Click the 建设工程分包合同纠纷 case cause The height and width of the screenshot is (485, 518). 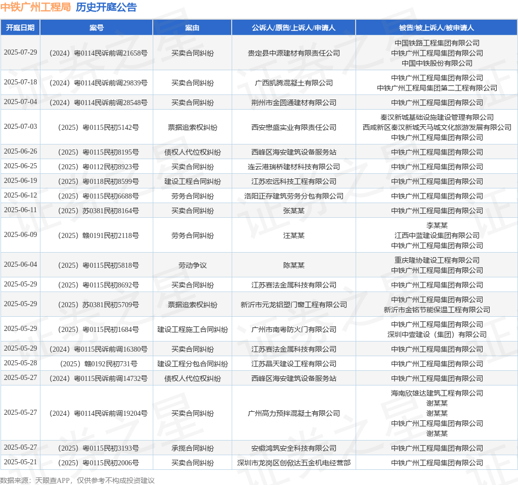click(192, 364)
